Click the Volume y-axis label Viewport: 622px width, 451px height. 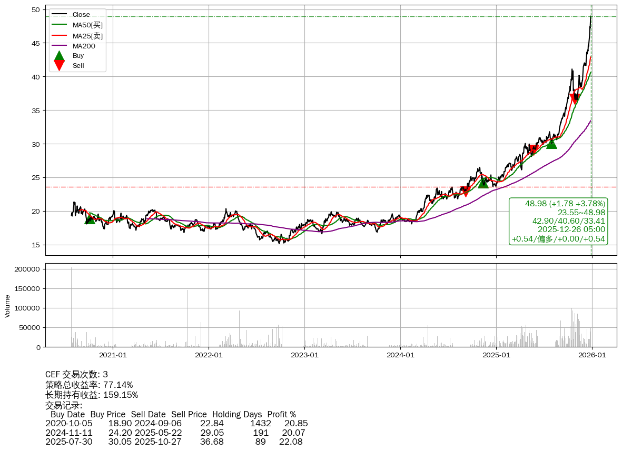click(x=7, y=306)
